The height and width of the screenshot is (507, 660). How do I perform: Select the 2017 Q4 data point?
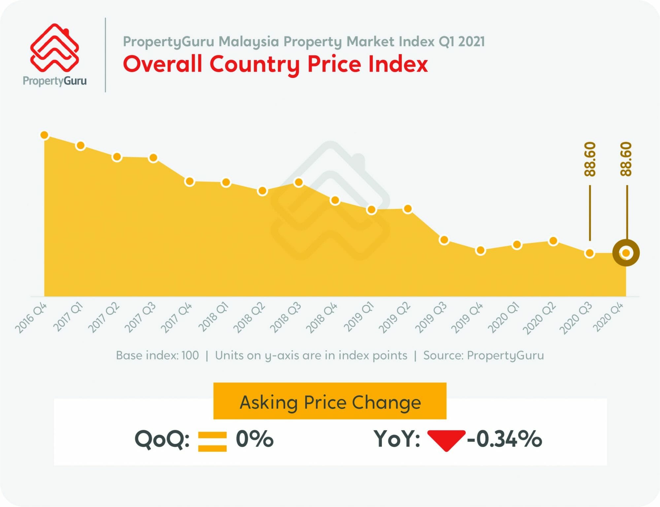(189, 182)
